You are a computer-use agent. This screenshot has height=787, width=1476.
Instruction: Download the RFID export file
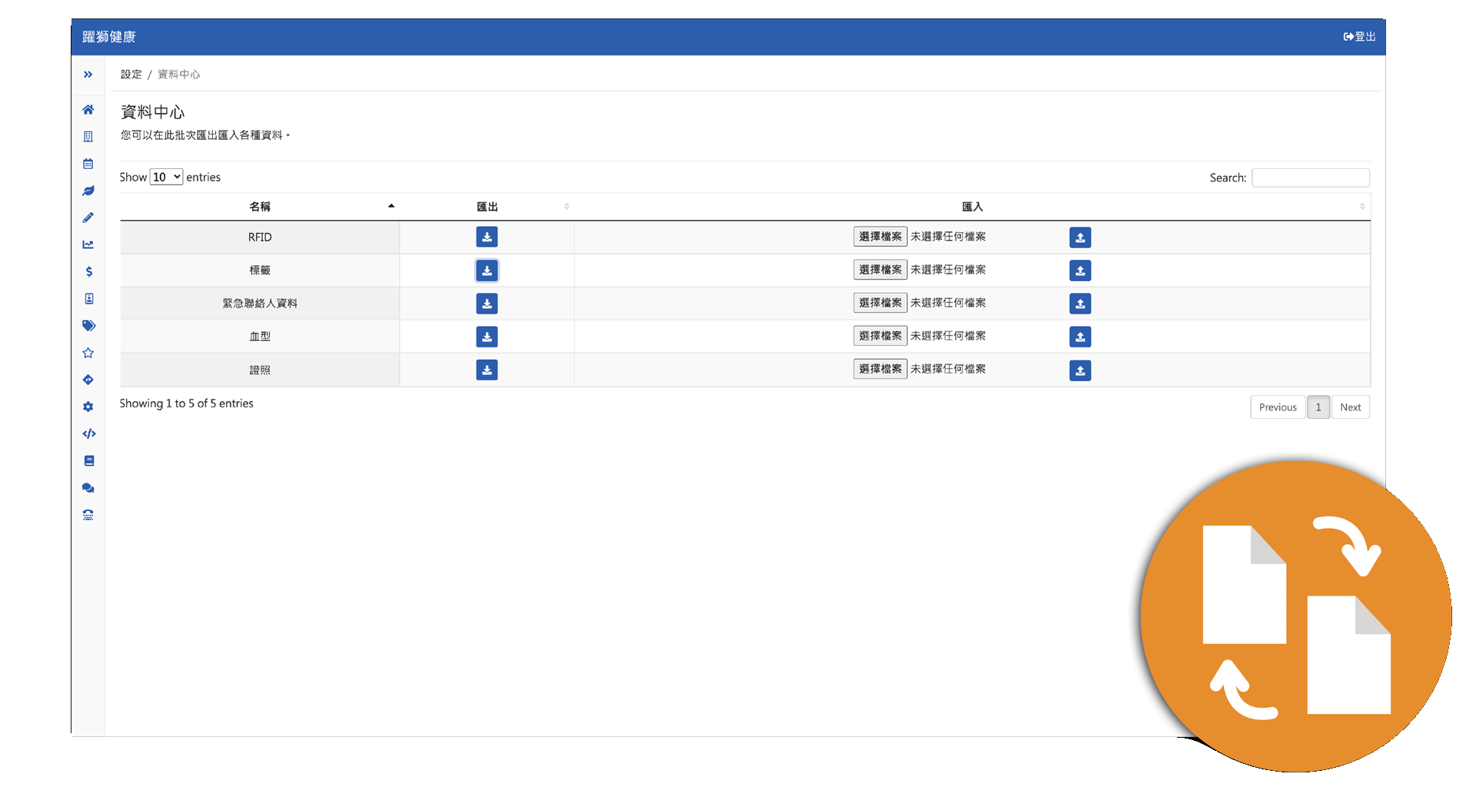coord(487,237)
